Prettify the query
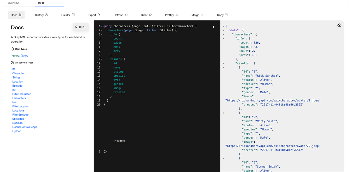This screenshot has height=172, width=350. click(171, 15)
